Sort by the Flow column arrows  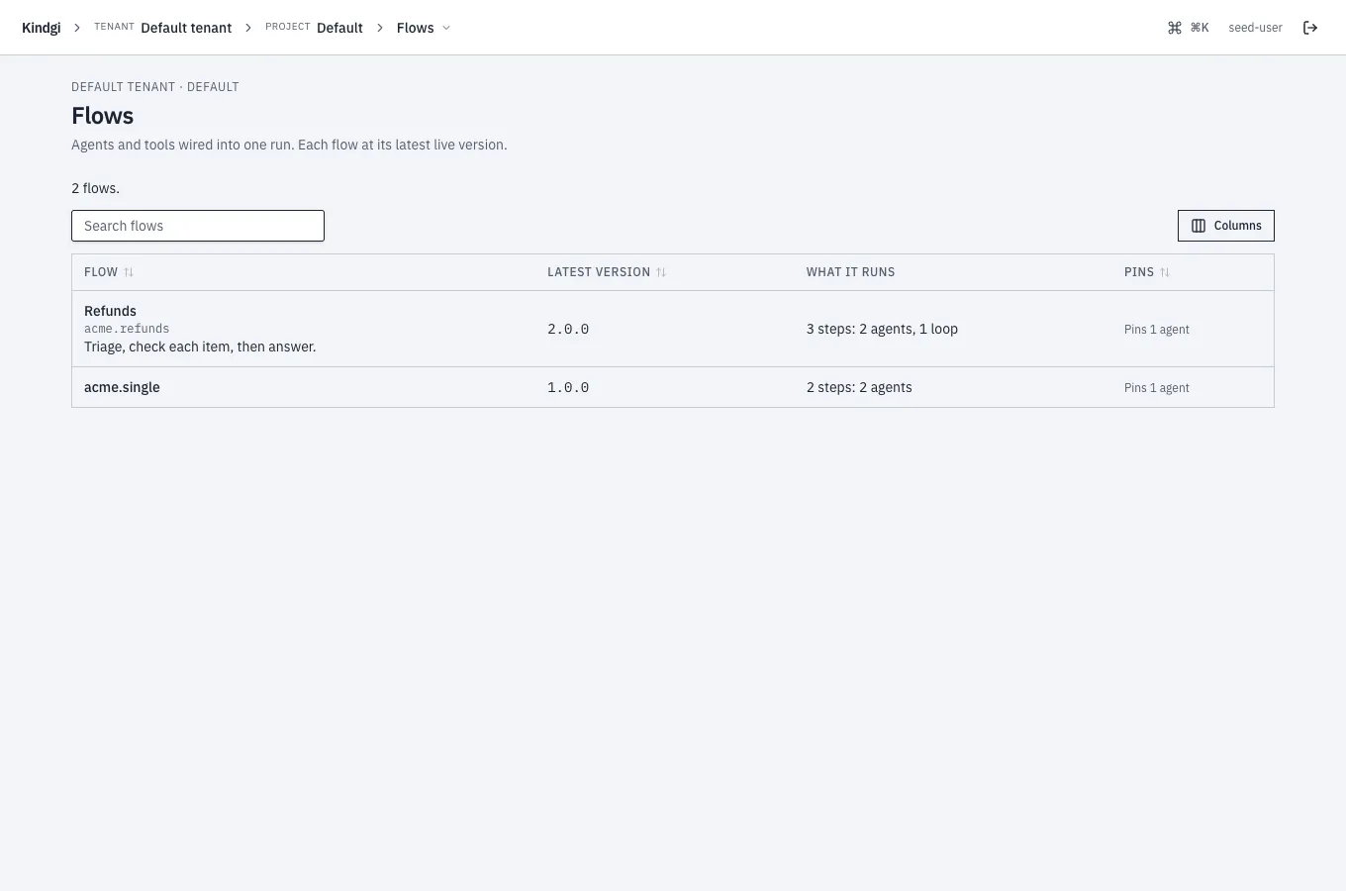click(129, 272)
